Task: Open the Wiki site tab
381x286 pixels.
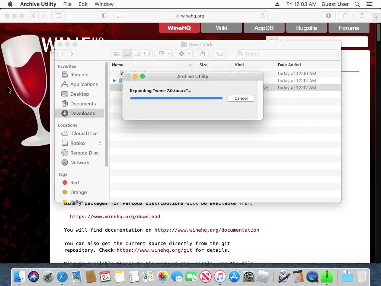Action: (x=222, y=28)
